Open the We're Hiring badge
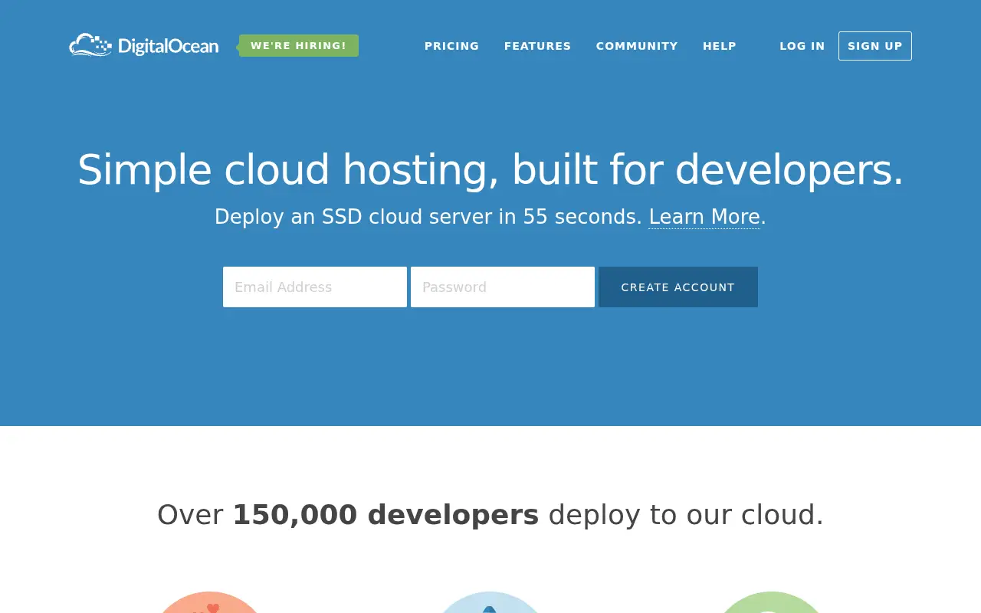 click(x=298, y=46)
